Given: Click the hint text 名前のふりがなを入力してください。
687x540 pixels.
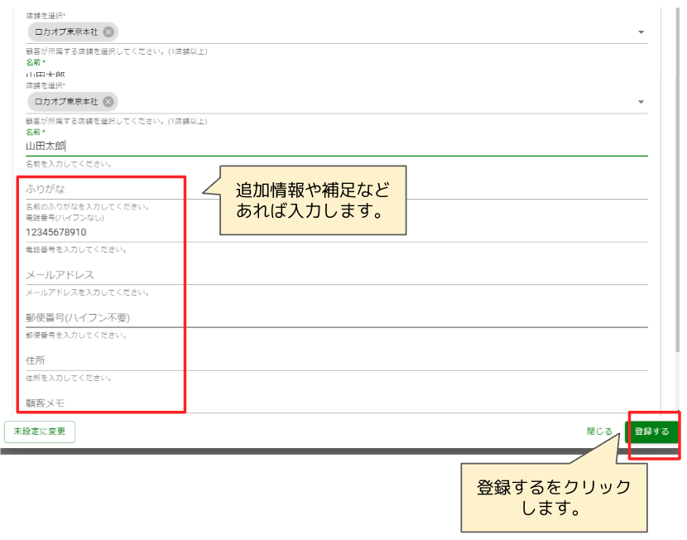Looking at the screenshot, I should point(87,206).
